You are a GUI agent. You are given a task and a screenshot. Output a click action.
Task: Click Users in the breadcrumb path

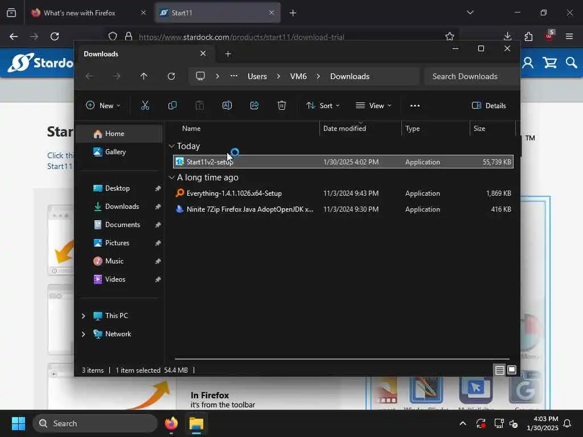257,76
